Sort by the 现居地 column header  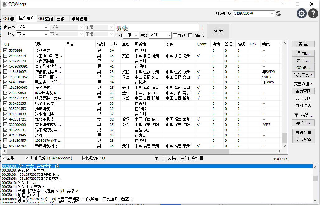[148, 44]
